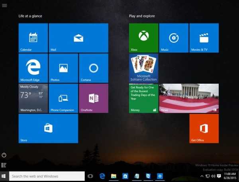The height and width of the screenshot is (182, 239).
Task: Open Task View in the taskbar
Action: click(90, 176)
